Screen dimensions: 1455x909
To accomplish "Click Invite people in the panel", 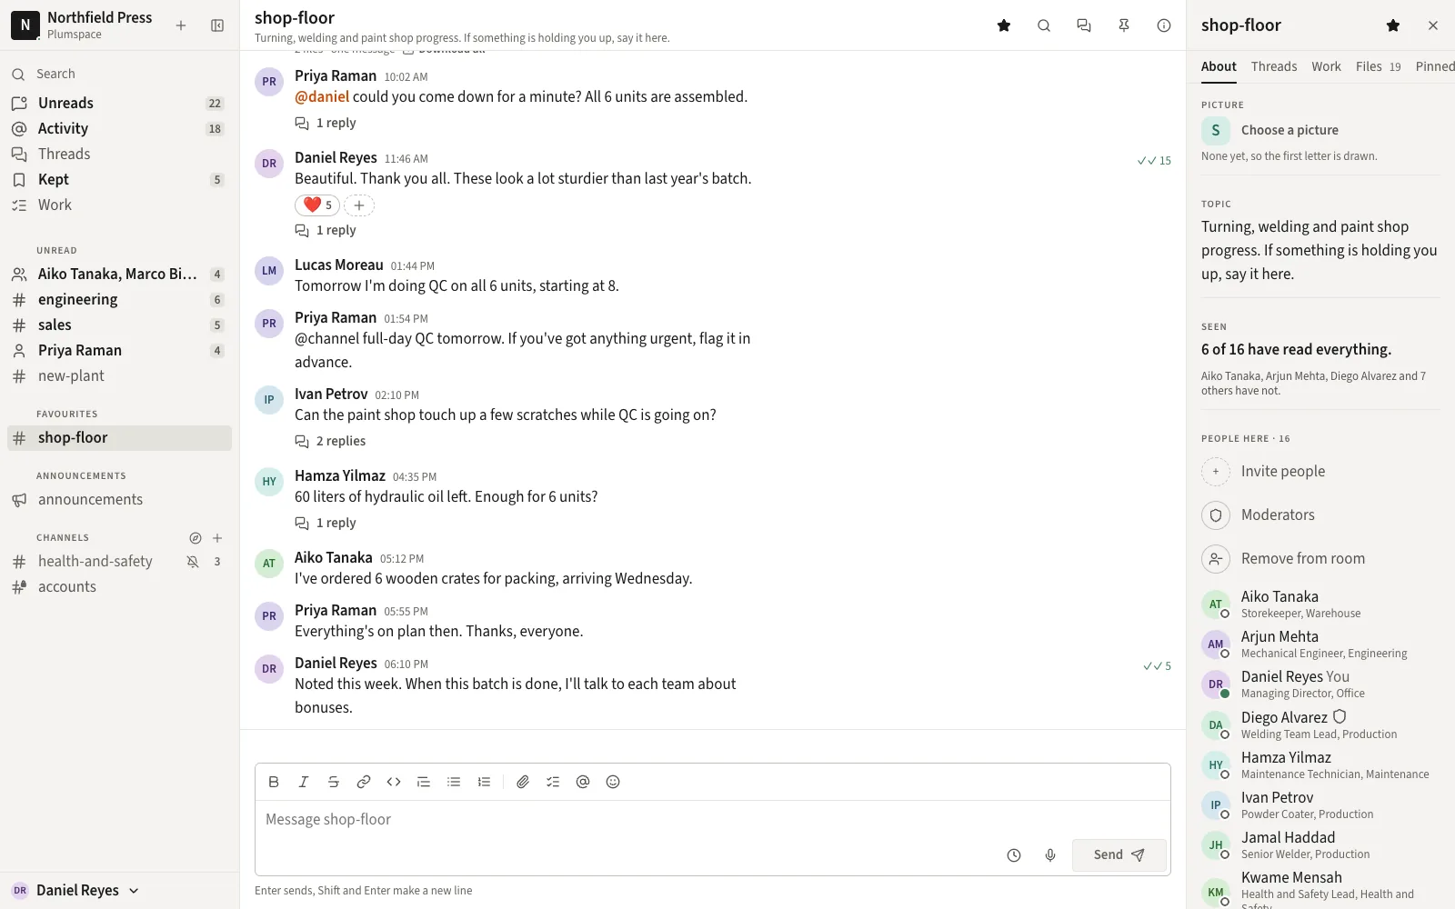I will click(x=1320, y=471).
